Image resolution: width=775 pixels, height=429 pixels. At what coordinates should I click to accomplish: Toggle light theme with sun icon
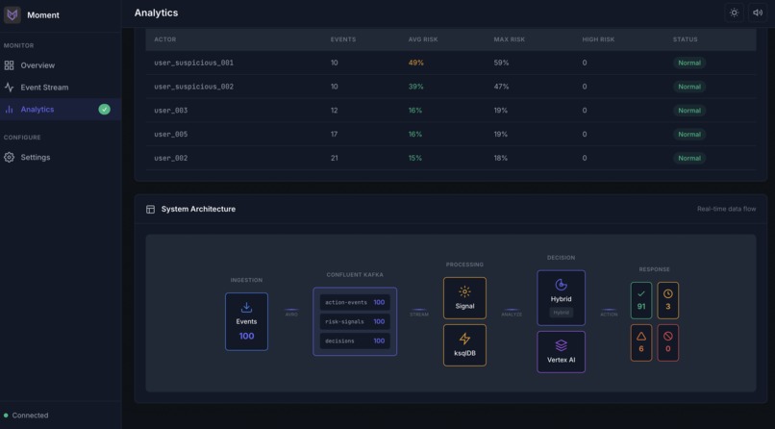click(734, 13)
